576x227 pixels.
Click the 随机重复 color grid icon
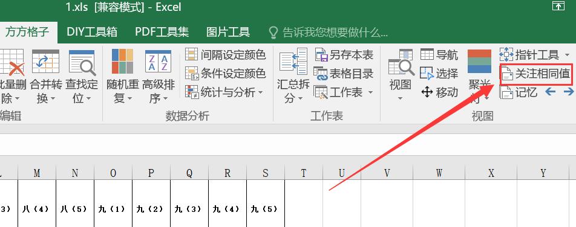click(122, 61)
